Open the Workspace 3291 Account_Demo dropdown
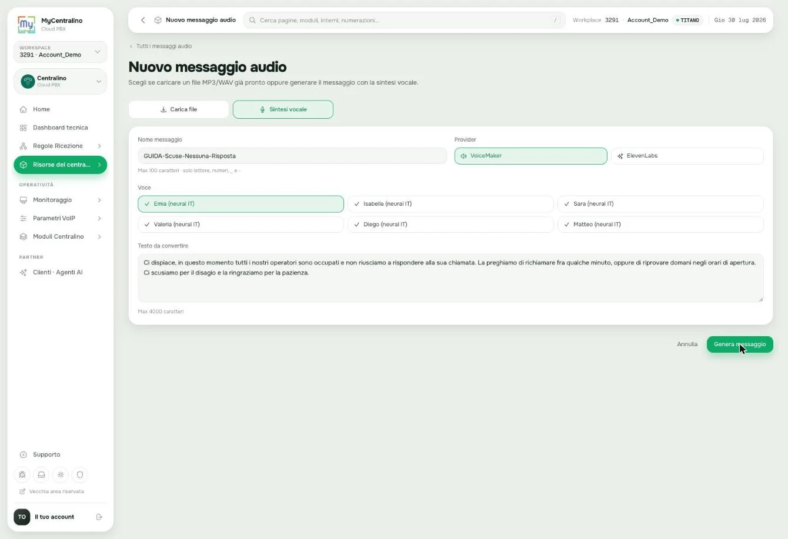 tap(60, 52)
